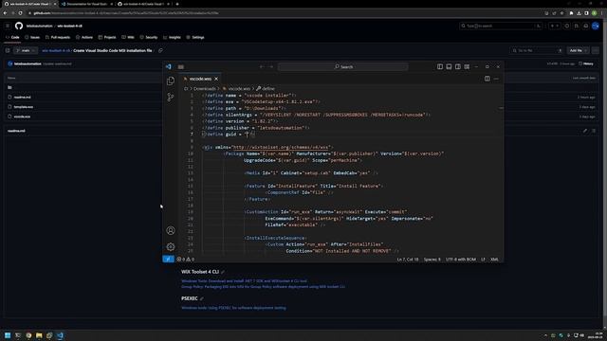607x341 pixels.
Task: Edit the readme with pencil icon
Action: click(x=585, y=131)
